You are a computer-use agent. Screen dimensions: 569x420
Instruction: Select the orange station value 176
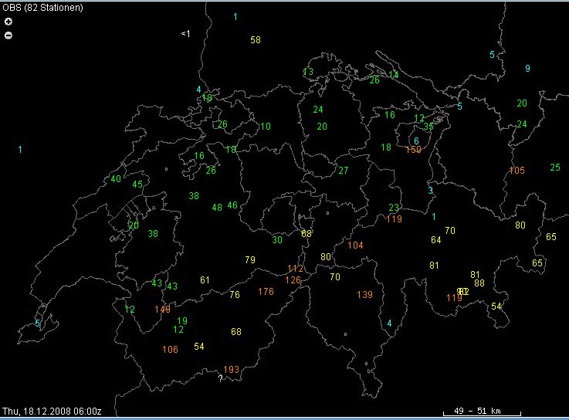[x=266, y=292]
